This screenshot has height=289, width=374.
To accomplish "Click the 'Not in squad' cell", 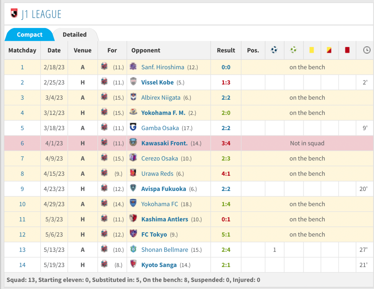I will pyautogui.click(x=307, y=143).
